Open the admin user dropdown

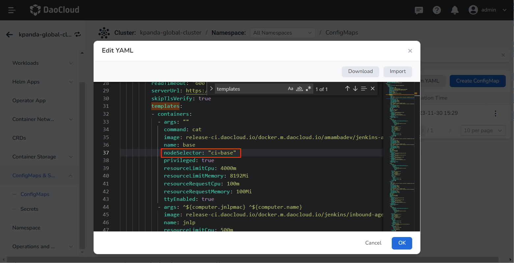(x=488, y=10)
